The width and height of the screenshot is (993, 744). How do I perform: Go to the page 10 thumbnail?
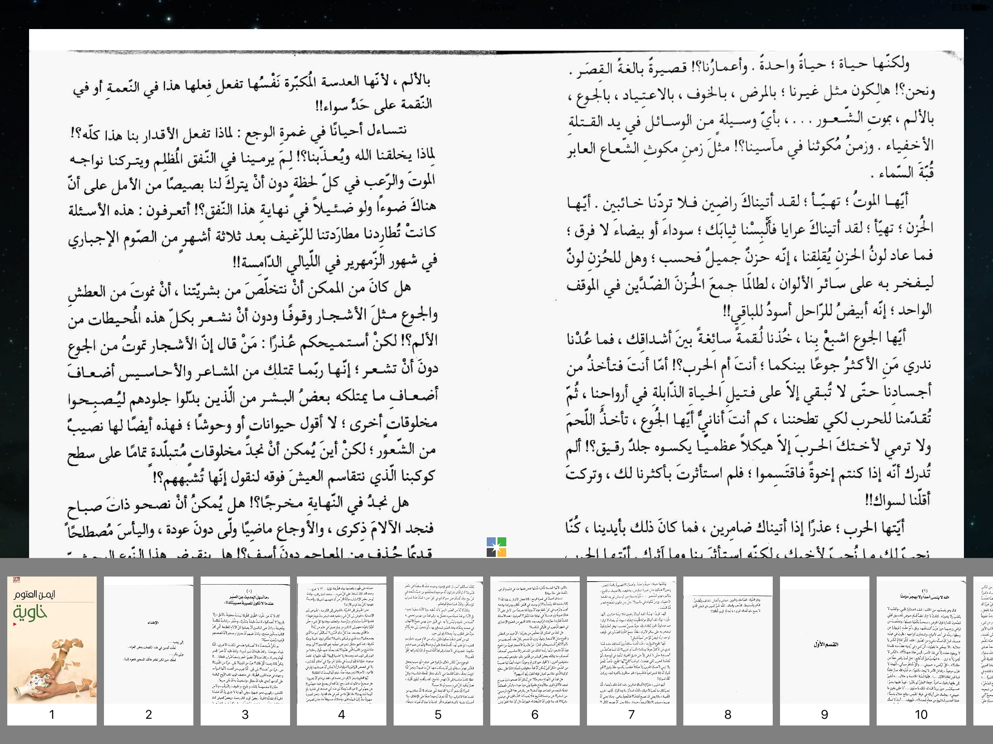click(921, 650)
